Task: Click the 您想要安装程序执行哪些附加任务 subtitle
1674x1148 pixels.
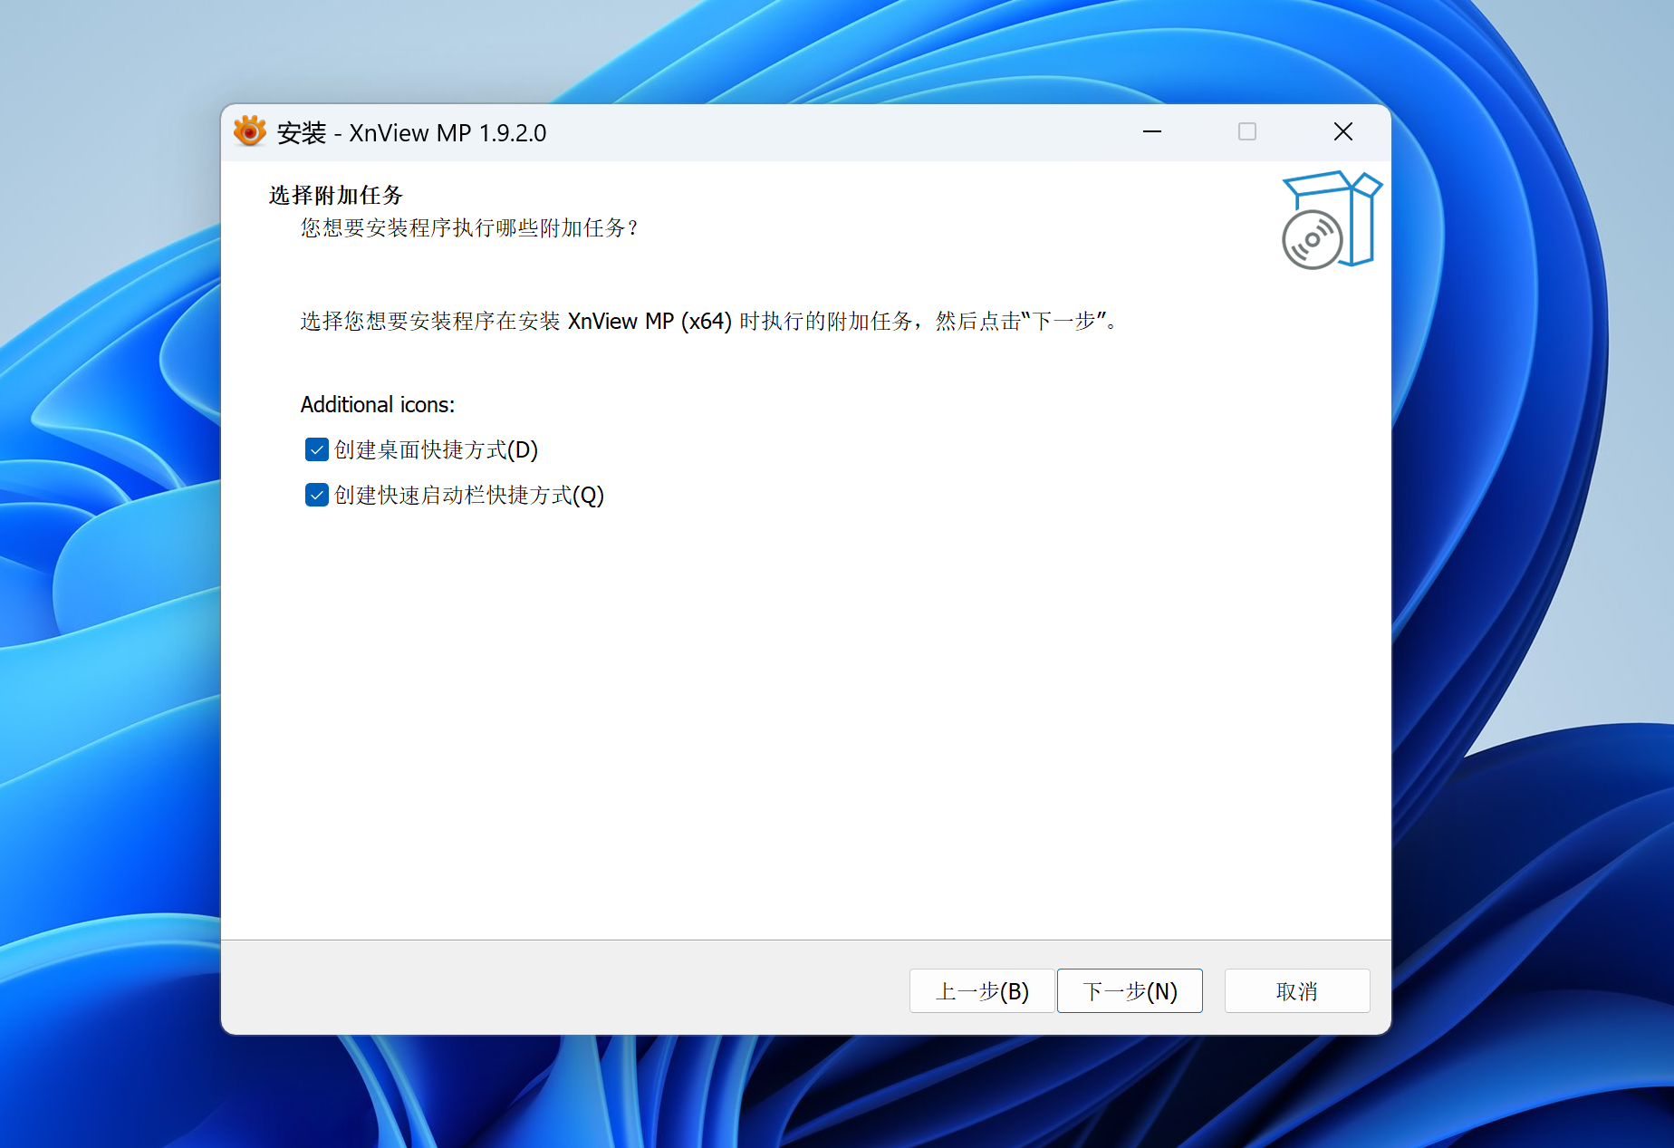Action: [469, 227]
